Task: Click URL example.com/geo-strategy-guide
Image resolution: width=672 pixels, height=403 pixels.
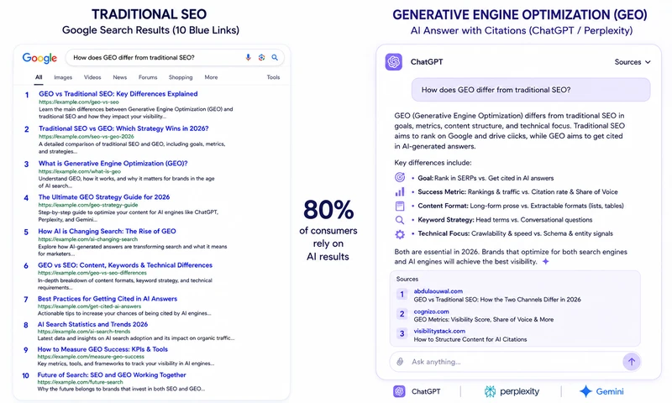Action: [88, 205]
